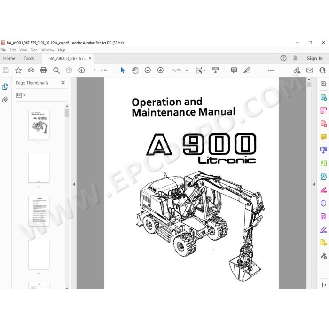Expand the right tools pane arrow
Screen dimensions: 329x329
(324, 285)
